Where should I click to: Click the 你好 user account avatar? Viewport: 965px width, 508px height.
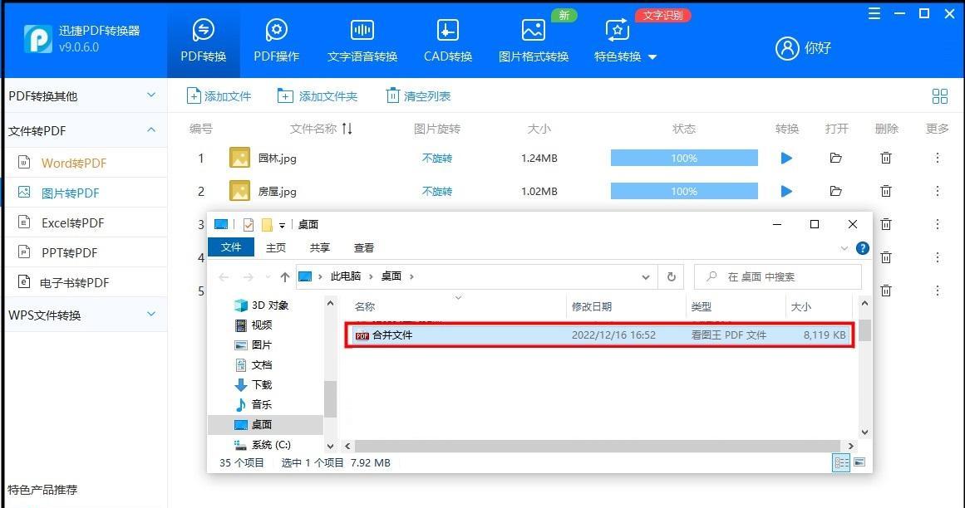click(x=787, y=48)
